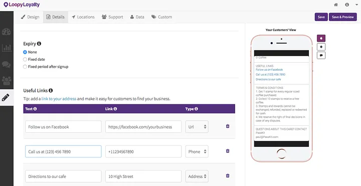Switch to the Data tab
This screenshot has height=186, width=361.
pos(137,17)
